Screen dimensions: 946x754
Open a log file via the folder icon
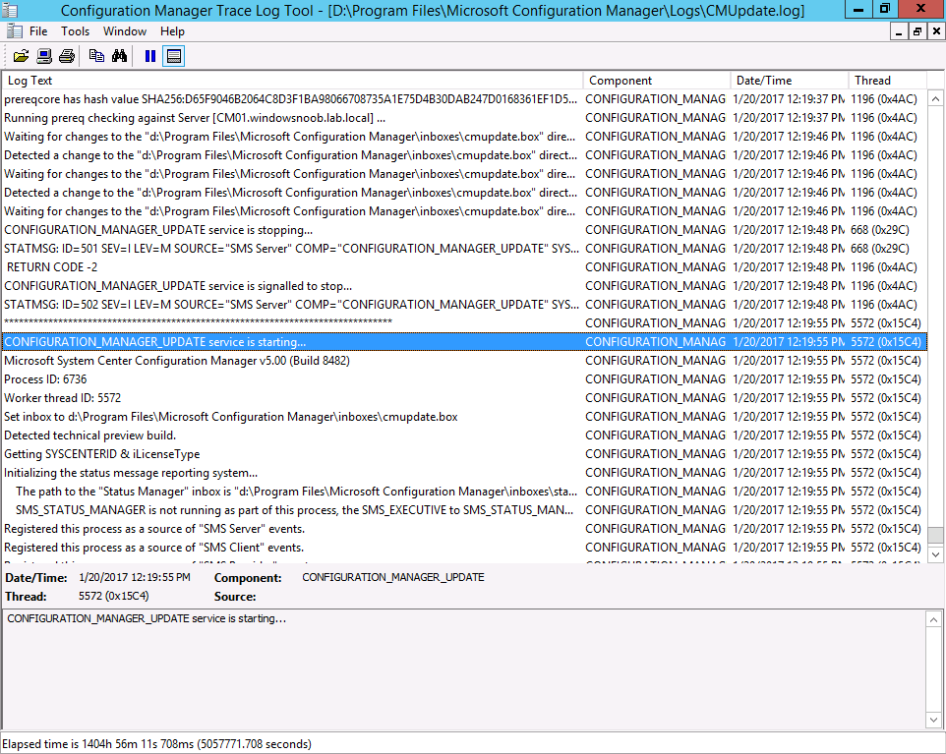click(21, 56)
